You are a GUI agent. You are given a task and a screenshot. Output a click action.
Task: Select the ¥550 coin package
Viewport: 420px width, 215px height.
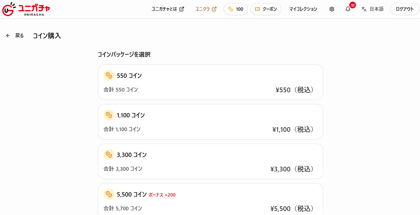tap(211, 82)
